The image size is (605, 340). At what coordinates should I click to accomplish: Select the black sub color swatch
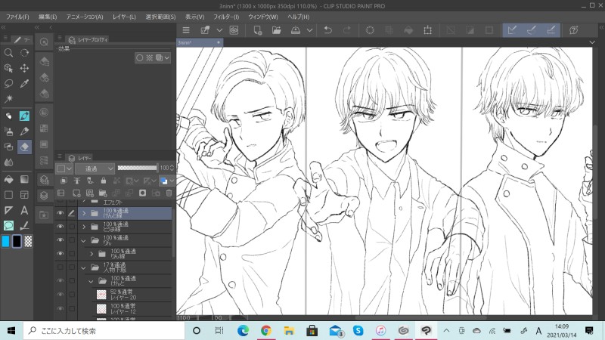[x=17, y=241]
